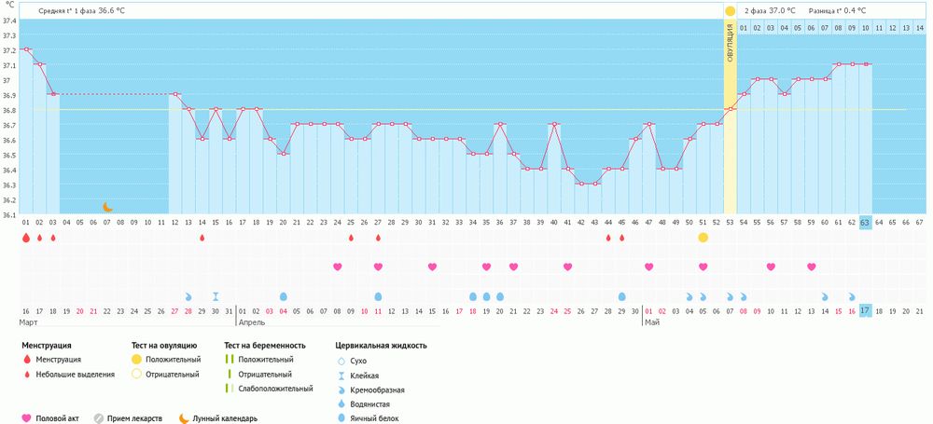Click the highlighted date 17 in May
The width and height of the screenshot is (933, 424).
tap(865, 310)
